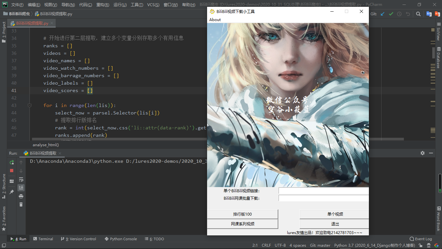
Task: Close the BiliBili视频提取 Run tab
Action: click(x=60, y=153)
